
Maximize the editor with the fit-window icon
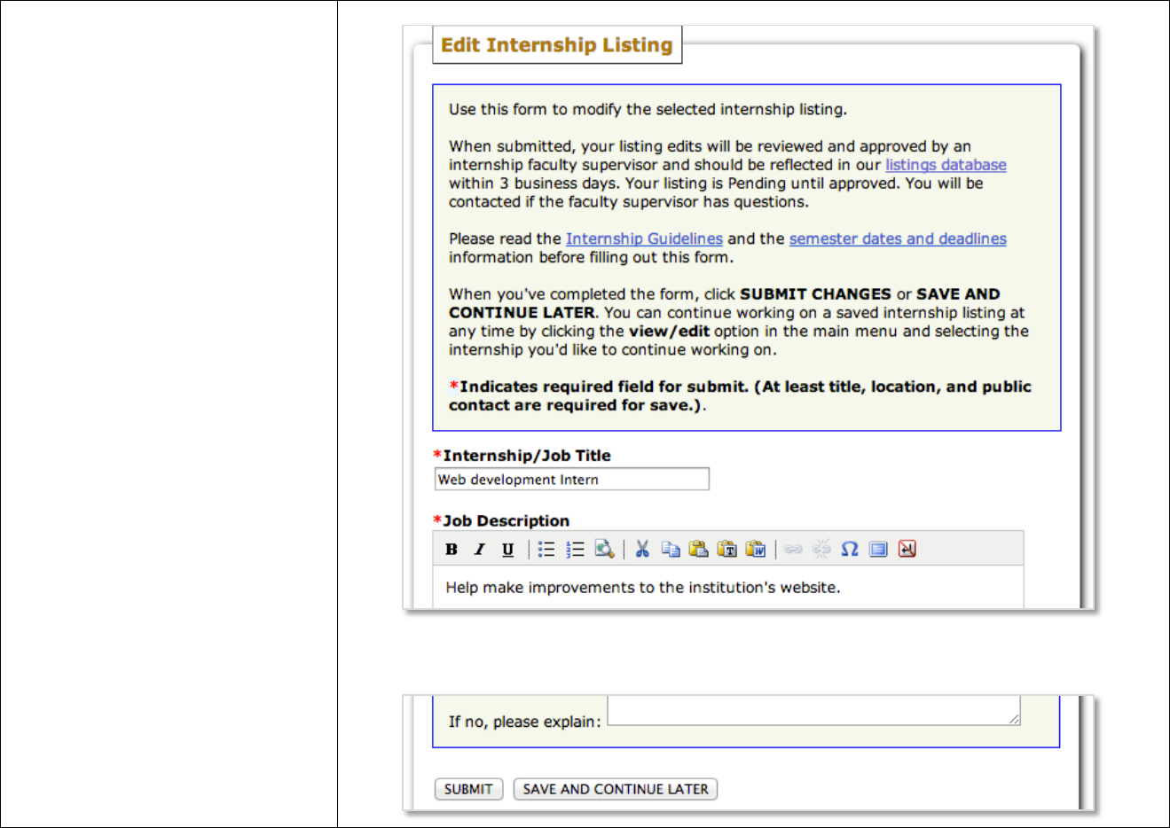click(x=878, y=550)
